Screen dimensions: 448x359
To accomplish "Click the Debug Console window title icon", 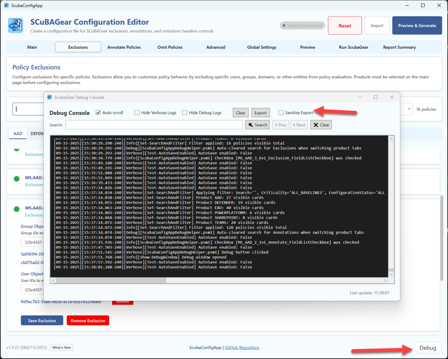I will click(49, 97).
